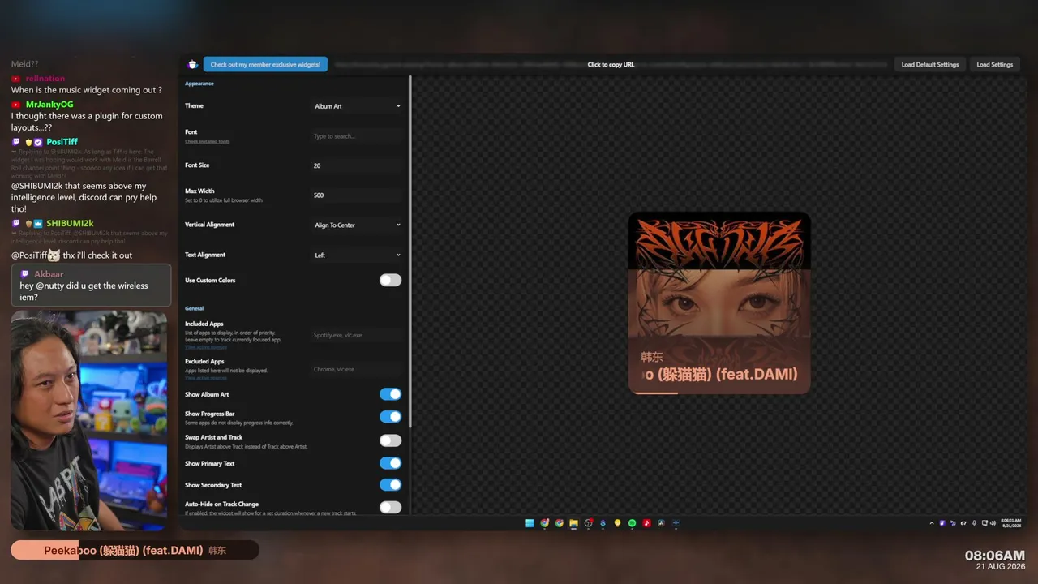
Task: Open the Text Alignment dropdown
Action: 357,255
